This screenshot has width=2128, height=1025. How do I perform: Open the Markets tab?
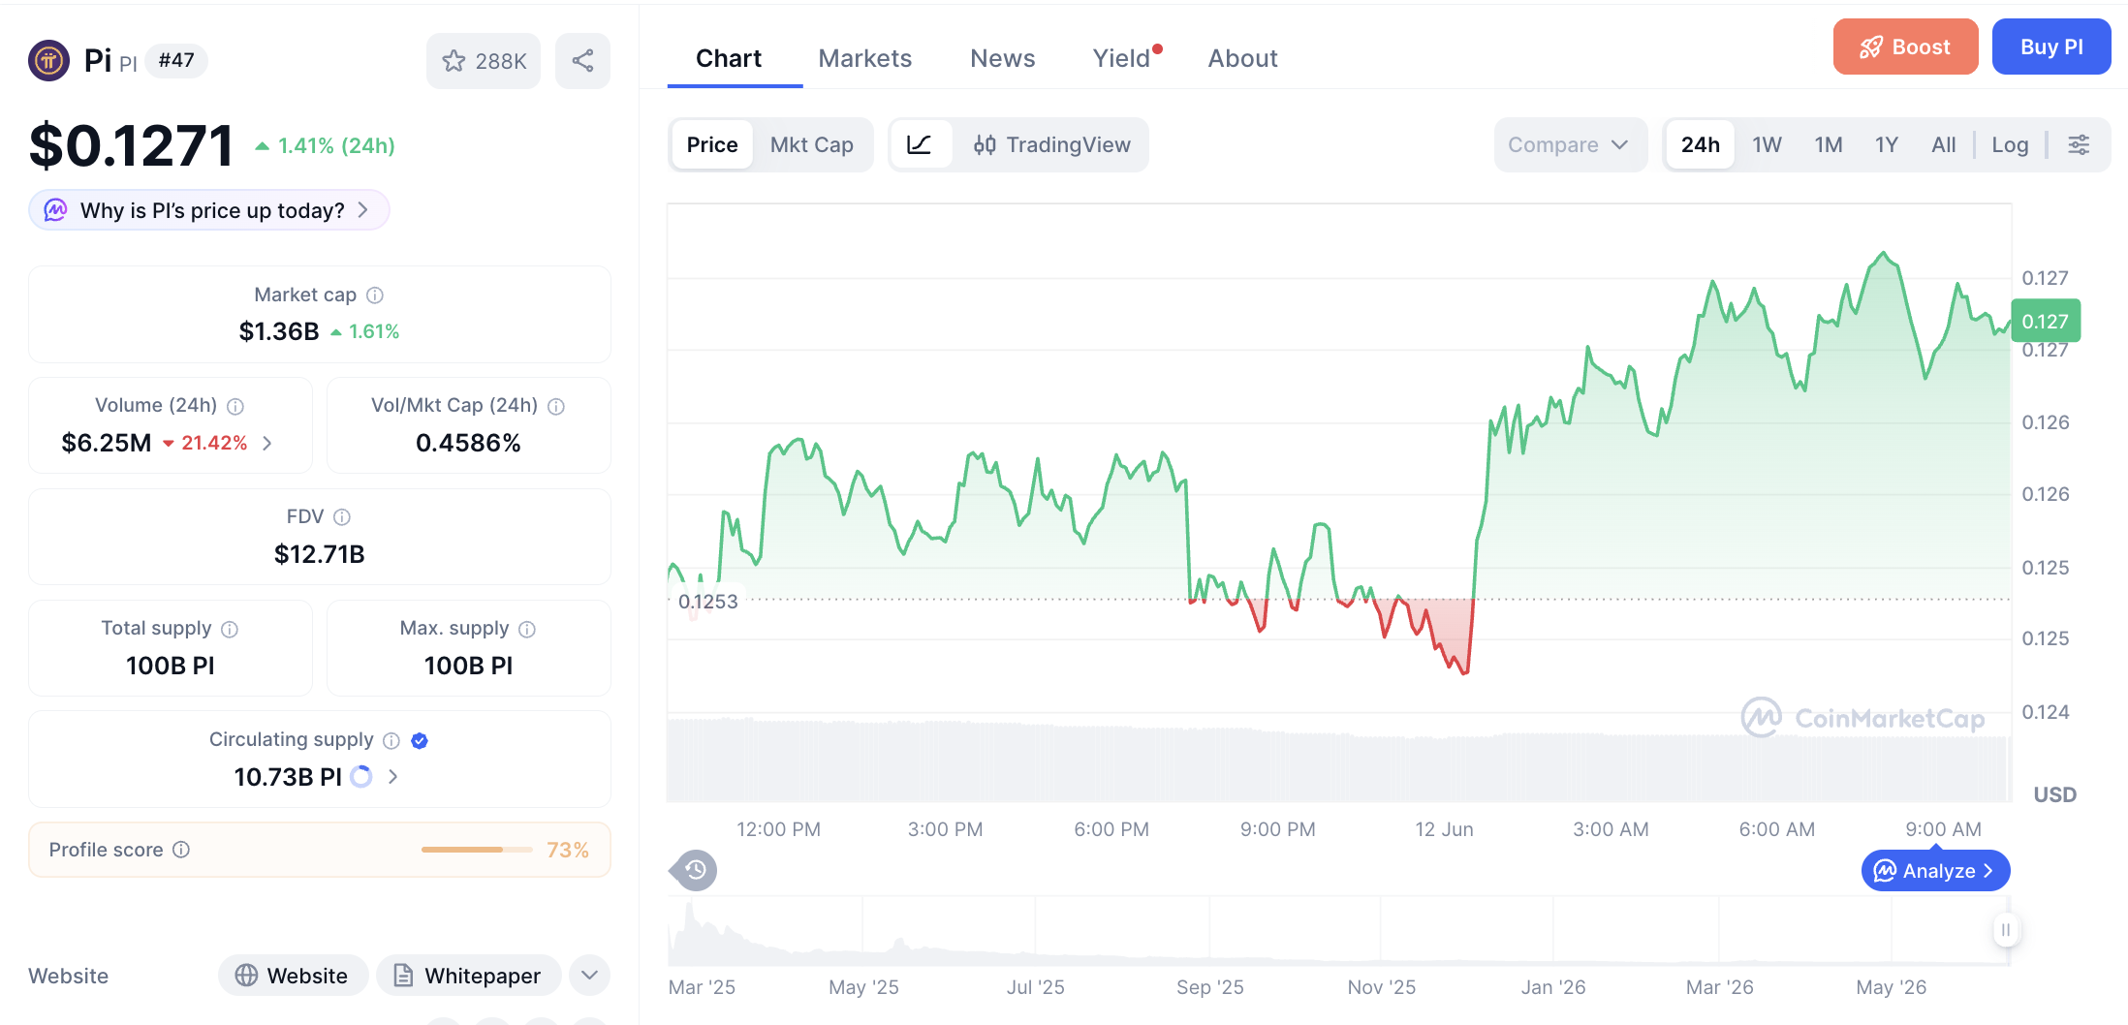(x=865, y=58)
